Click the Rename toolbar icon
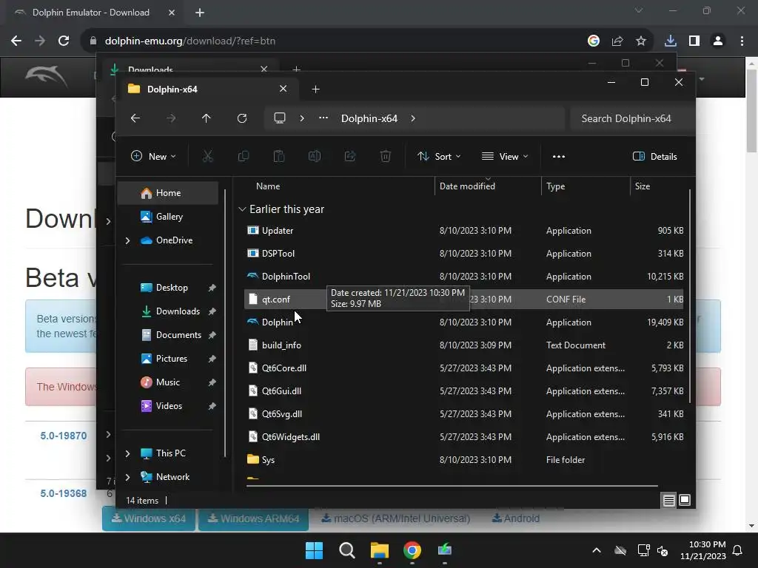The height and width of the screenshot is (568, 758). click(x=315, y=157)
